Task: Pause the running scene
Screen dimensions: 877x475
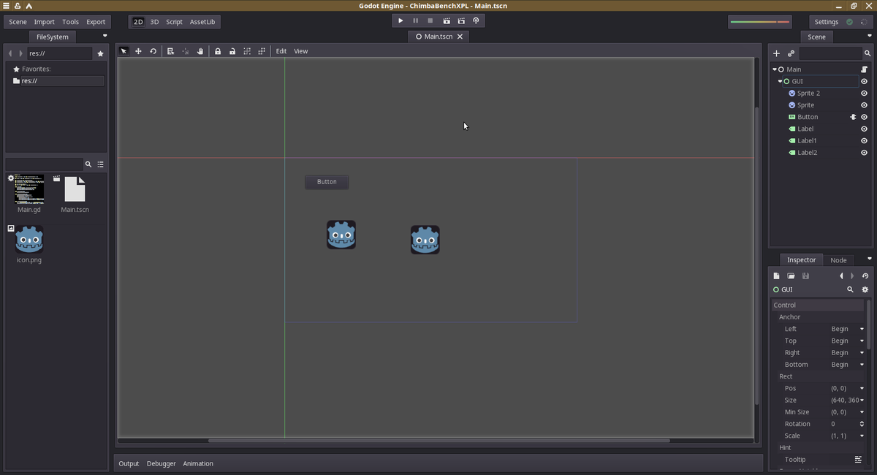Action: (416, 21)
